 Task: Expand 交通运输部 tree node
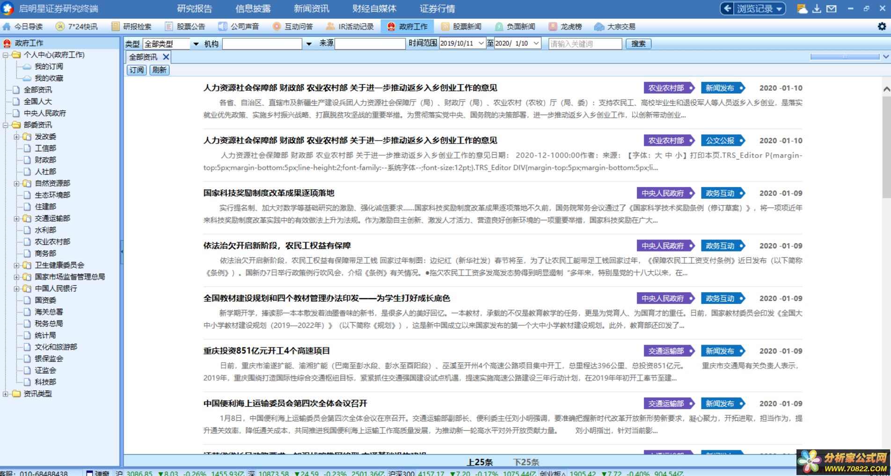coord(16,218)
